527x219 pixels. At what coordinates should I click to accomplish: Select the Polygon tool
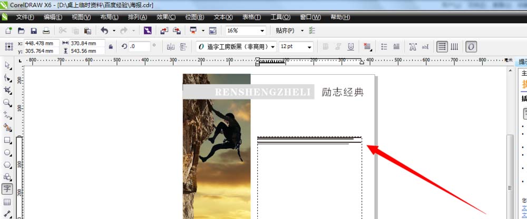tap(7, 165)
